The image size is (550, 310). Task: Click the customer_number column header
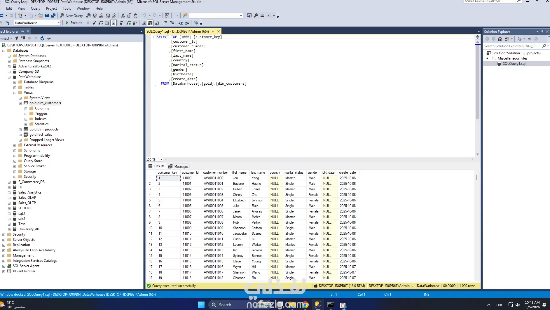[216, 173]
